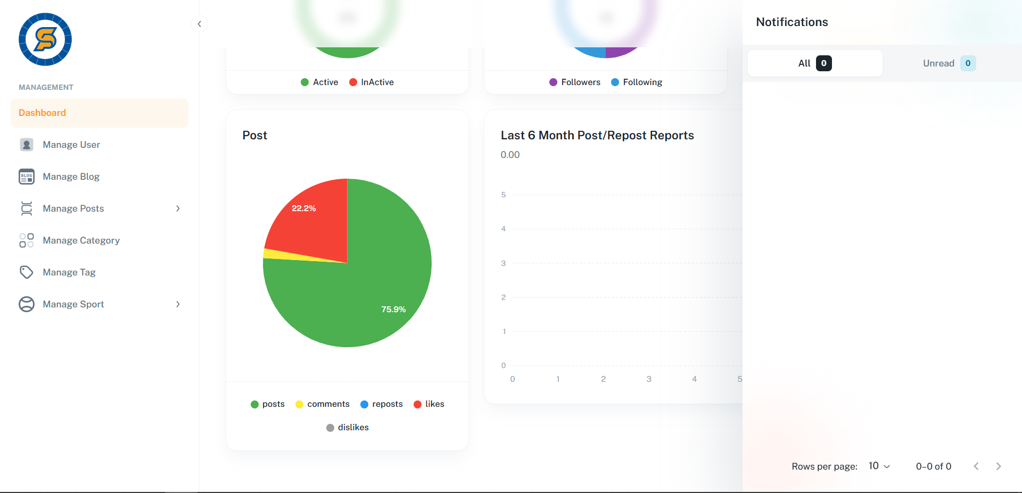The width and height of the screenshot is (1022, 493).
Task: Click the S logo in the sidebar
Action: point(45,39)
